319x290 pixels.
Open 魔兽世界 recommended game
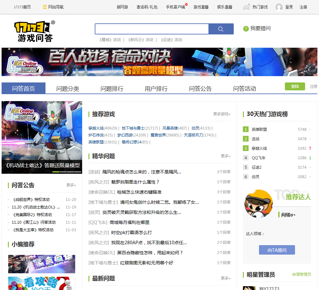pos(158,135)
